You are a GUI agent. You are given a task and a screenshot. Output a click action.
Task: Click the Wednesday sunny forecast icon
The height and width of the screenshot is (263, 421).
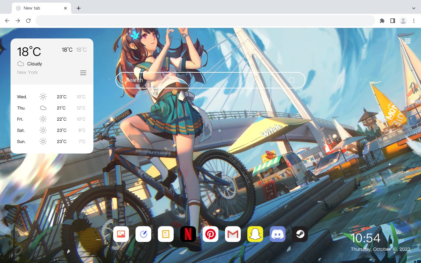pyautogui.click(x=43, y=97)
